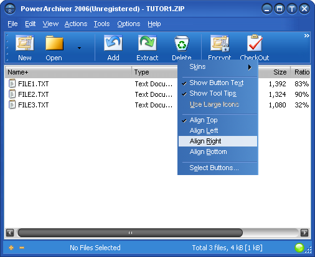Click the Delete recycle bin icon
The image size is (315, 257).
[182, 43]
